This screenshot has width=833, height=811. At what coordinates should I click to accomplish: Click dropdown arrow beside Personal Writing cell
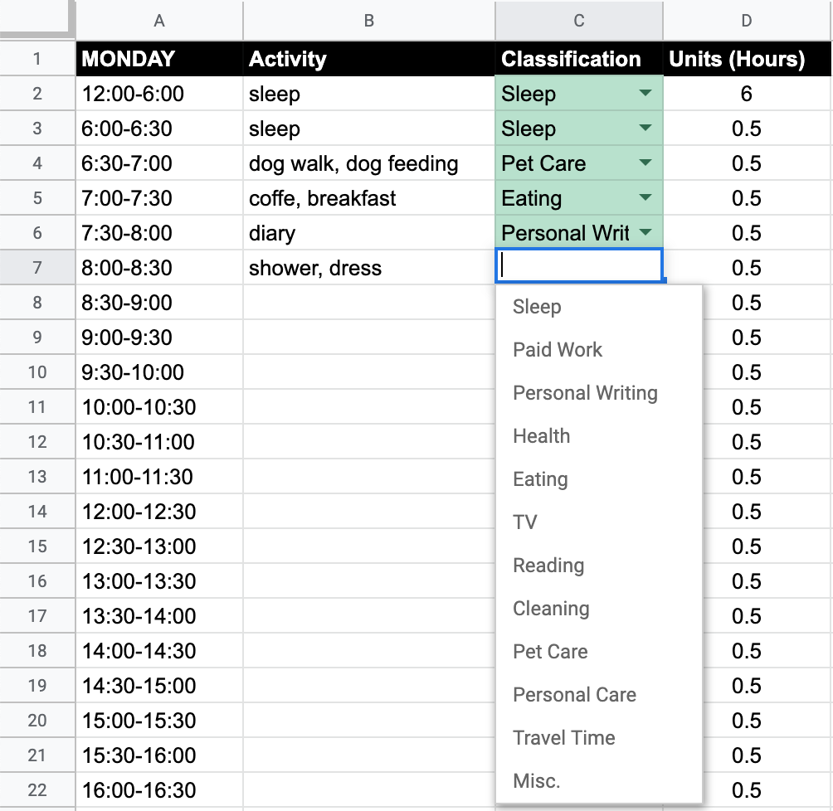click(645, 233)
